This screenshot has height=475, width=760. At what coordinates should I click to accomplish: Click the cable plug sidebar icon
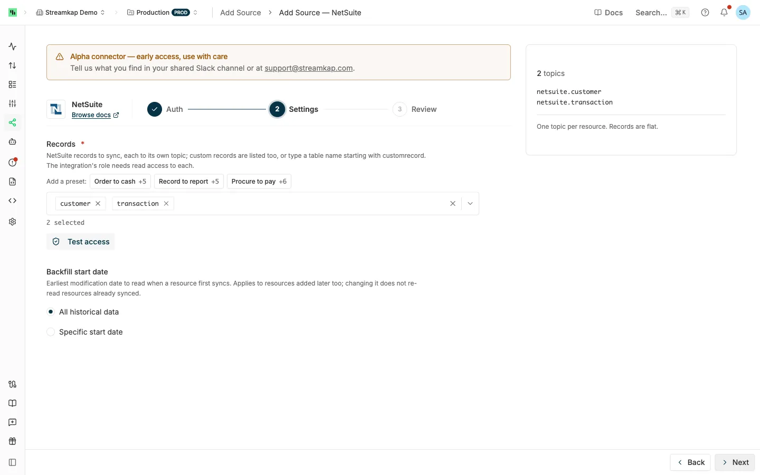pyautogui.click(x=13, y=384)
